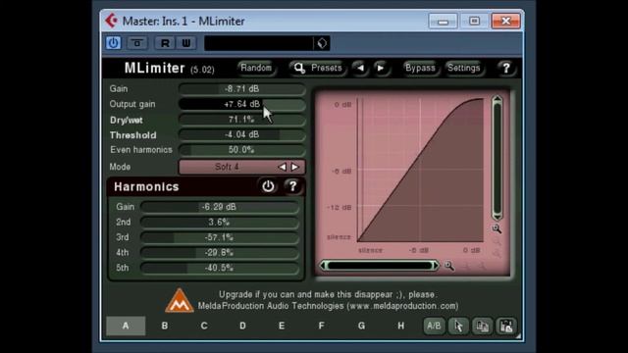Close the MLimiter plugin window
Screen dimensions: 628x353
click(506, 21)
